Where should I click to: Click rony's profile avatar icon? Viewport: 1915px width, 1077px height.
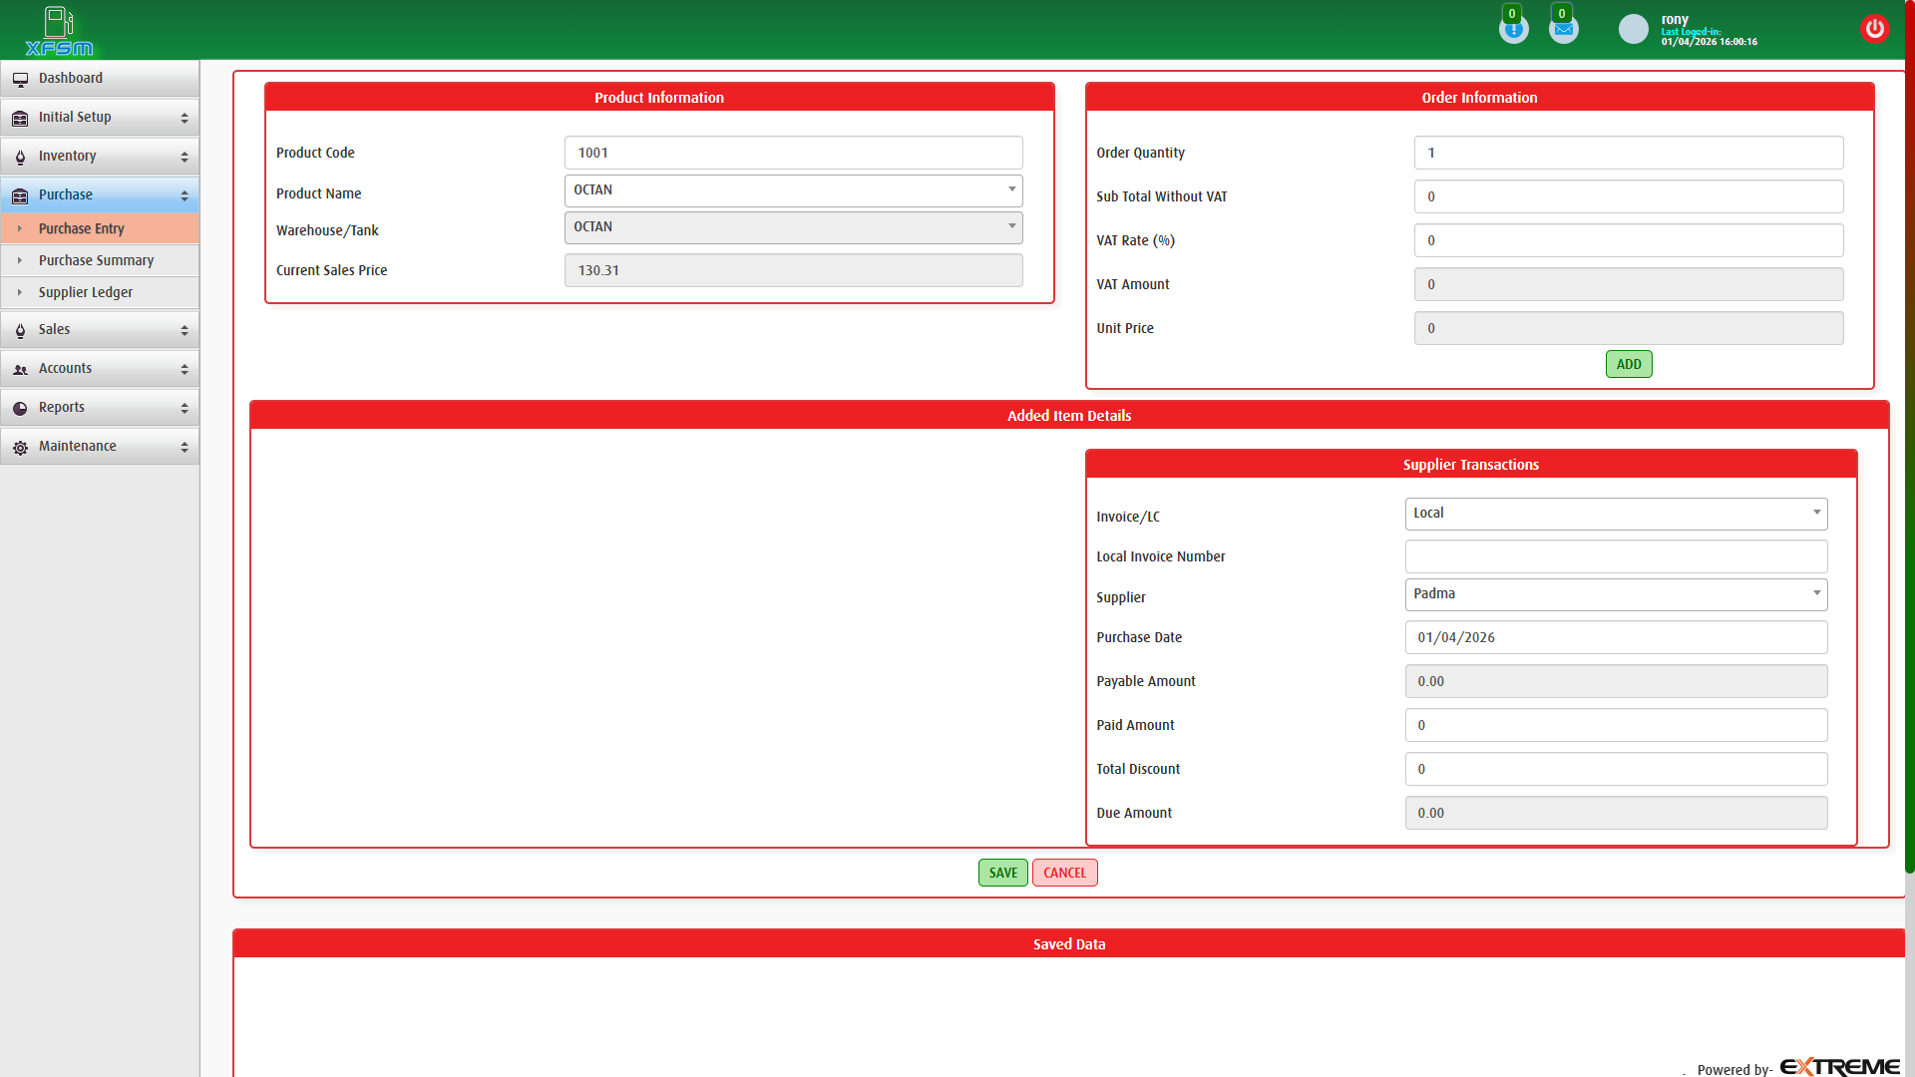coord(1633,29)
